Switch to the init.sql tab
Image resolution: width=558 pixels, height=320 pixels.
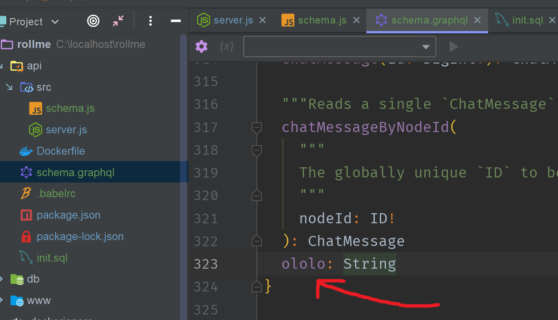(528, 20)
